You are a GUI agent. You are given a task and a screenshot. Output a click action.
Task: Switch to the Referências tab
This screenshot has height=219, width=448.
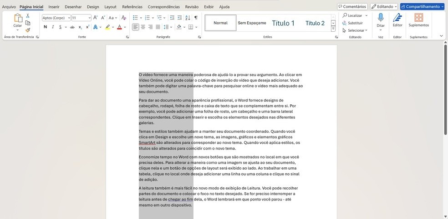(x=132, y=7)
